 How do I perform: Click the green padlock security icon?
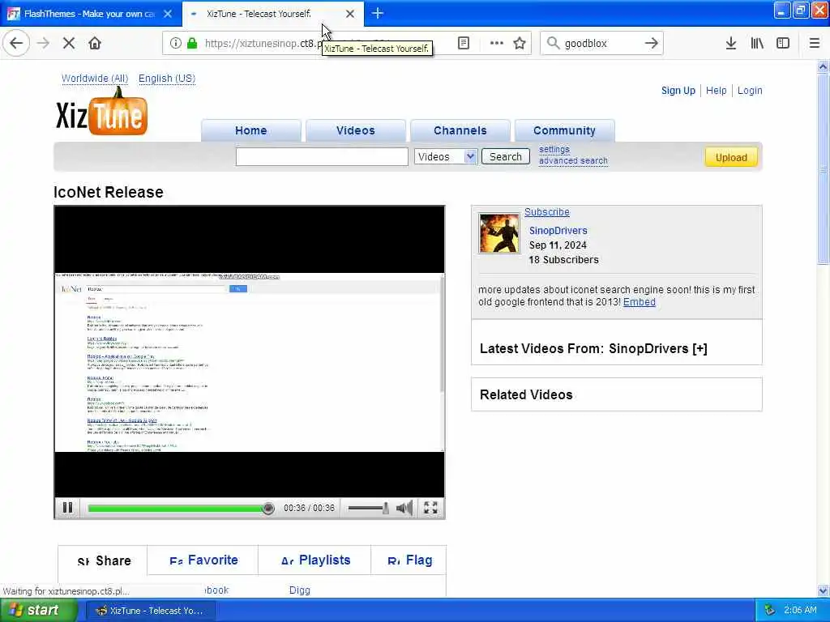click(x=192, y=44)
